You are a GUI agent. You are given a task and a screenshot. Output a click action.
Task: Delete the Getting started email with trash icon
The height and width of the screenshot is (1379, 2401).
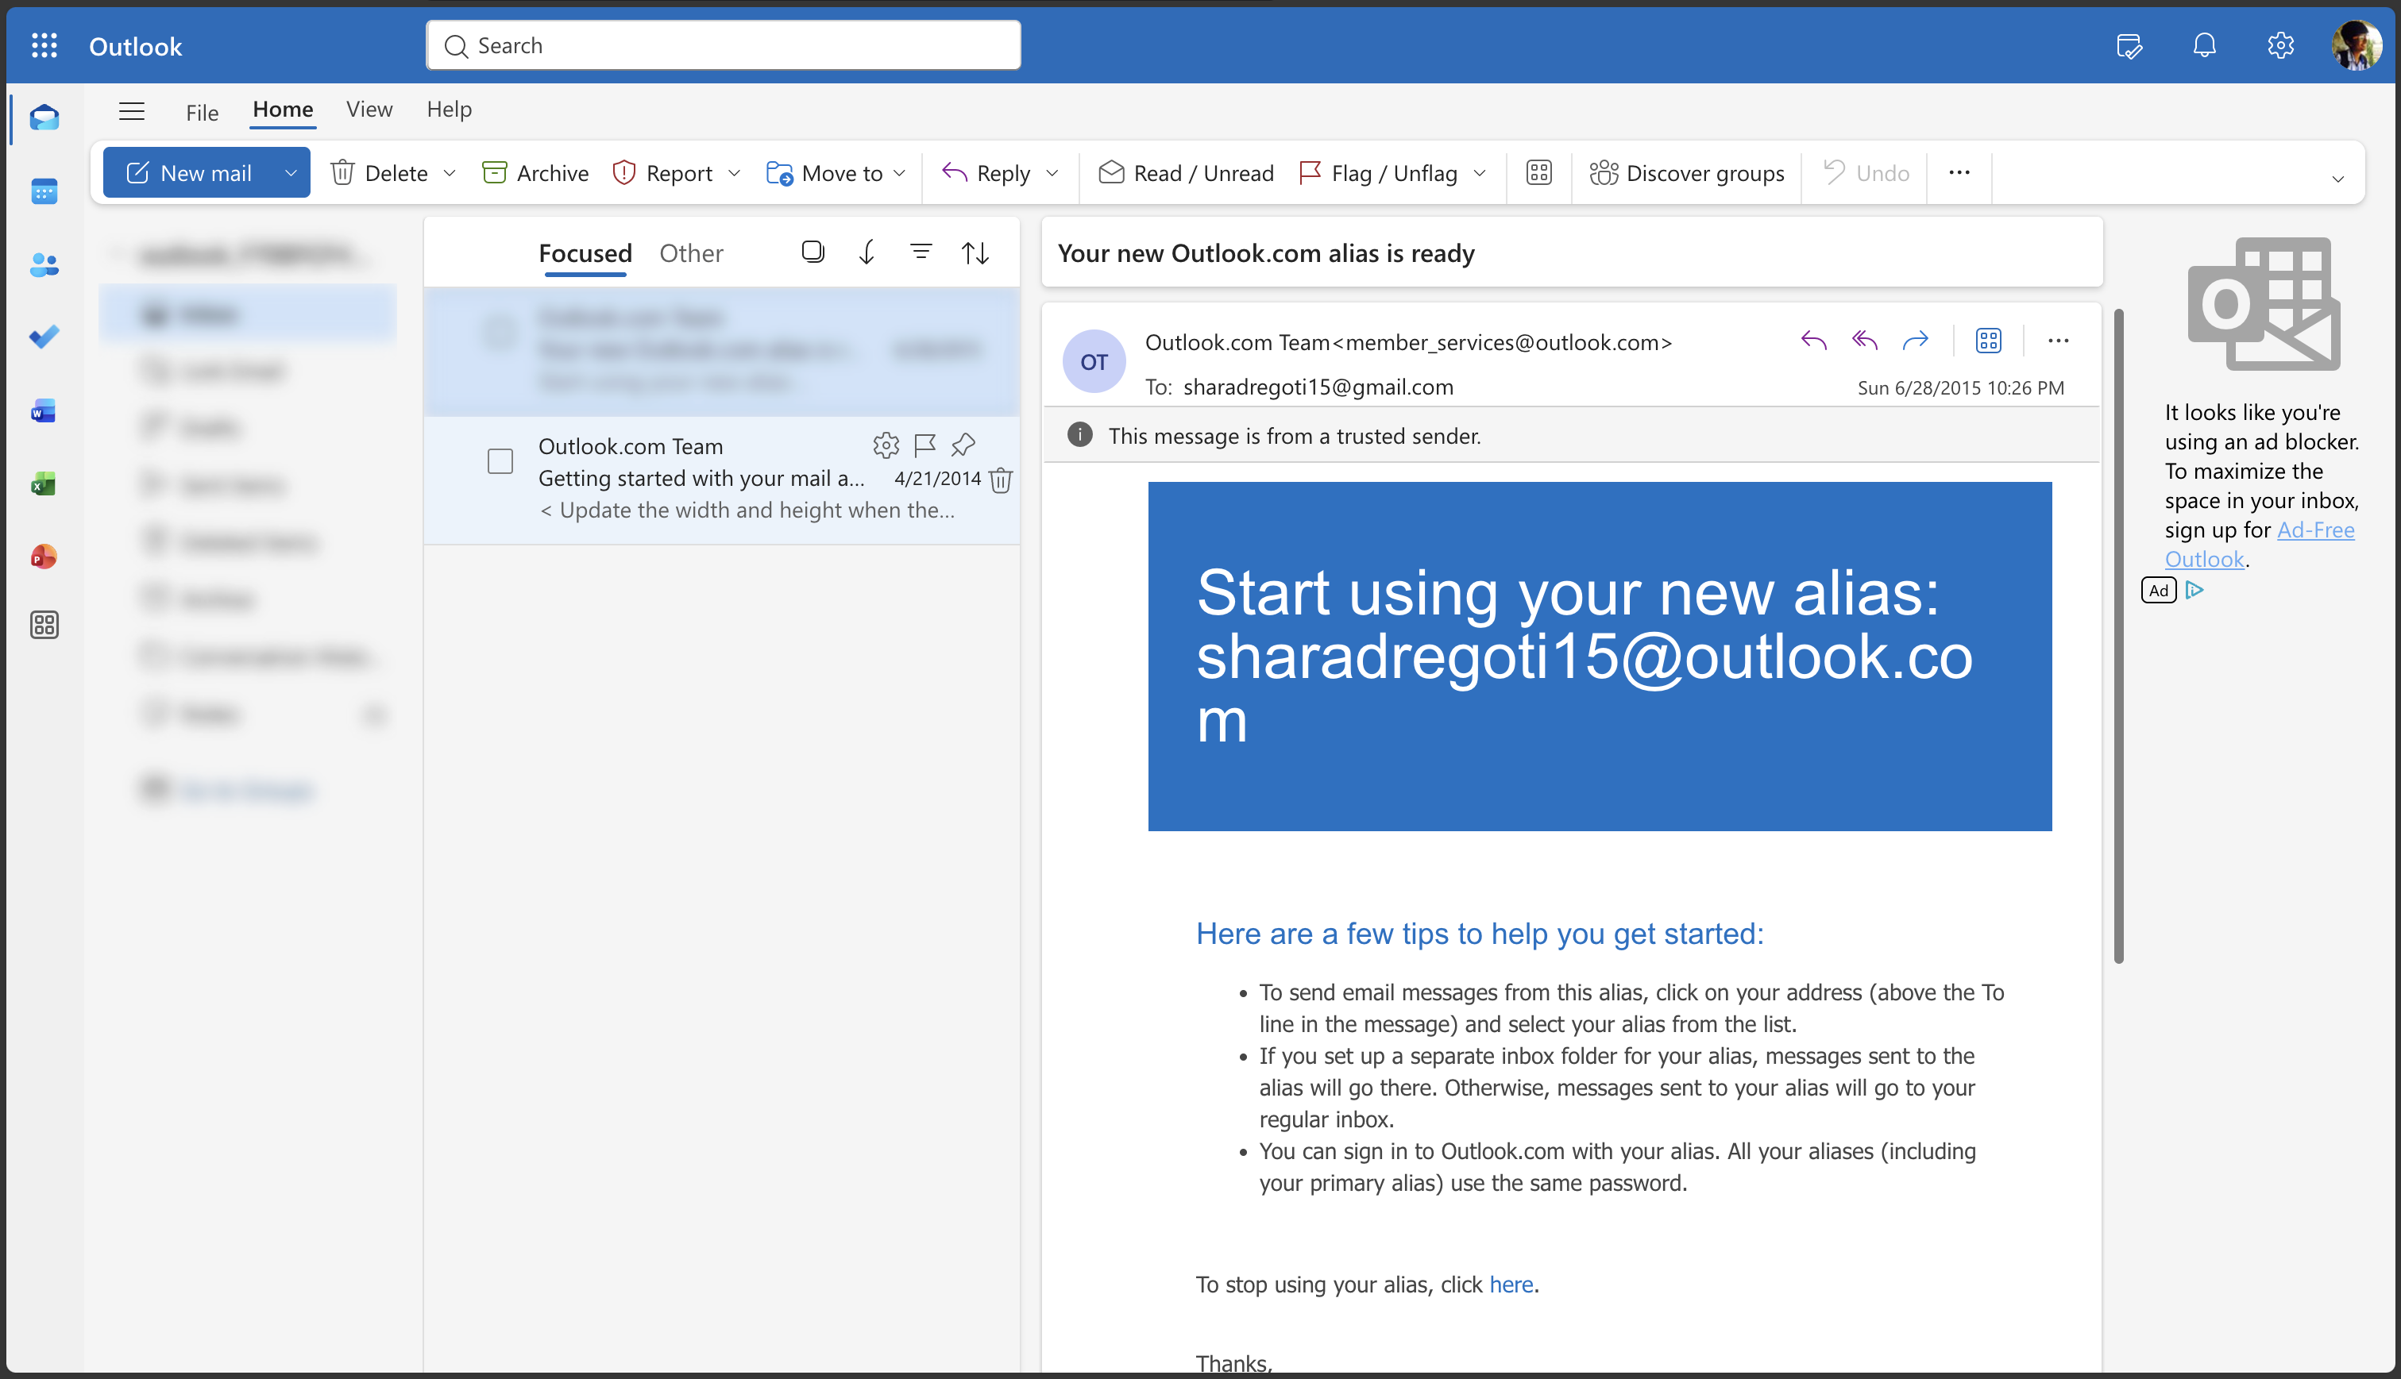[1001, 480]
